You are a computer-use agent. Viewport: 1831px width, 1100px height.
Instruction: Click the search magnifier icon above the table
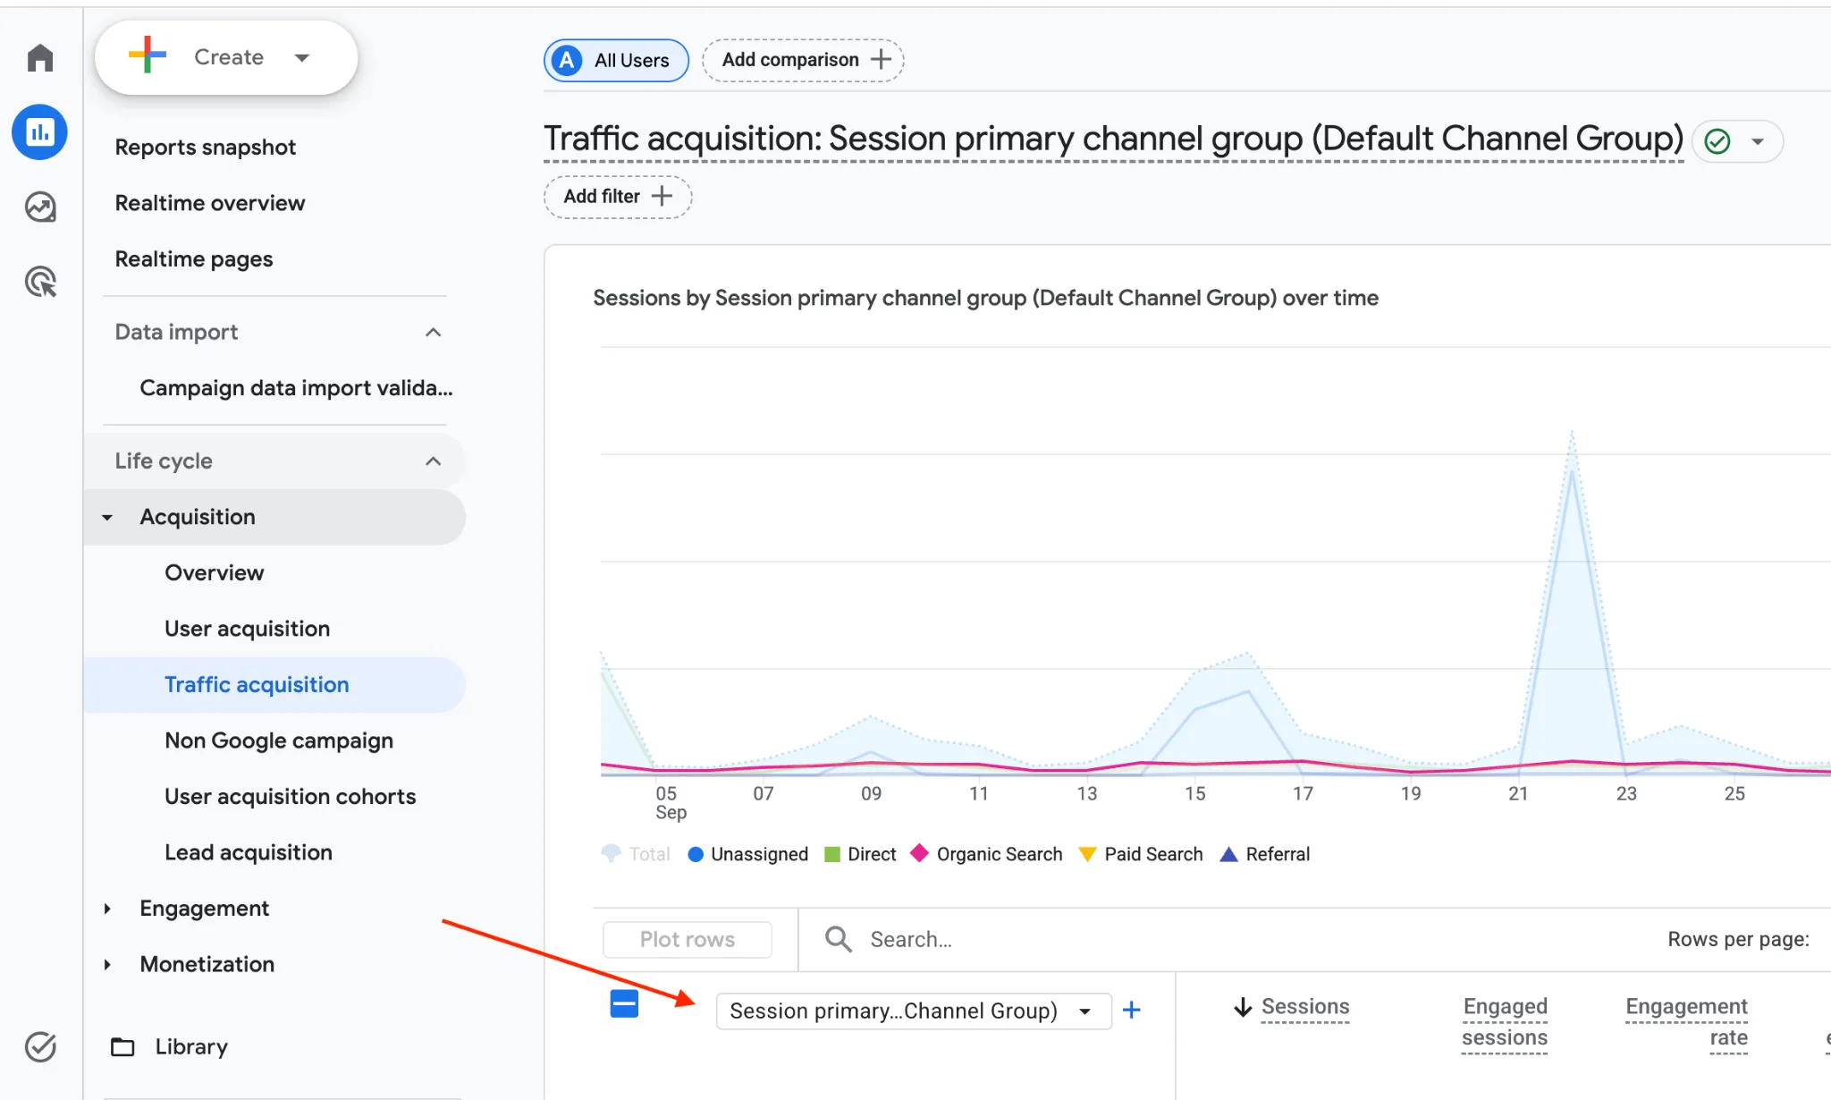pyautogui.click(x=838, y=939)
